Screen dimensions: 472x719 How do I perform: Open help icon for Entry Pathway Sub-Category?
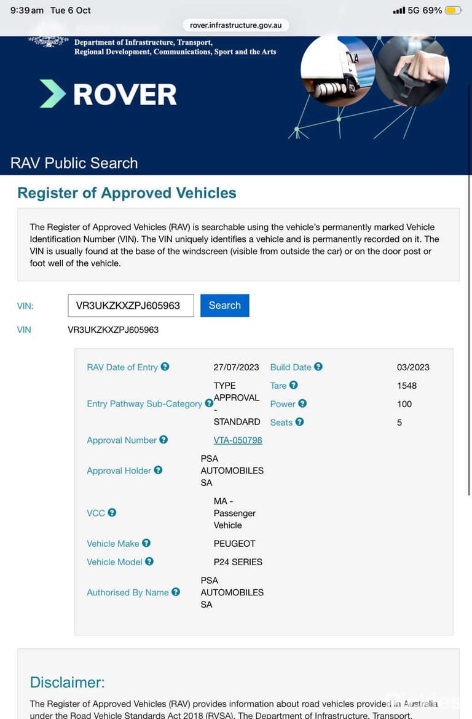[209, 403]
